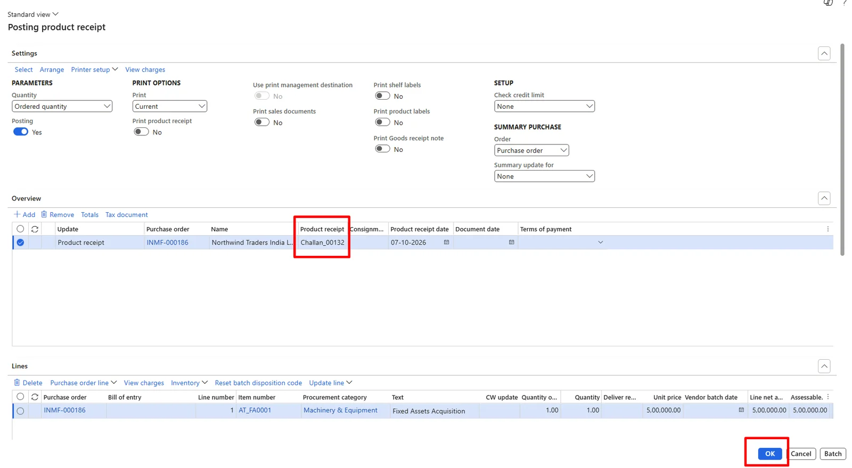This screenshot has width=852, height=468.
Task: Open the Vendor batch date calendar icon
Action: (x=741, y=410)
